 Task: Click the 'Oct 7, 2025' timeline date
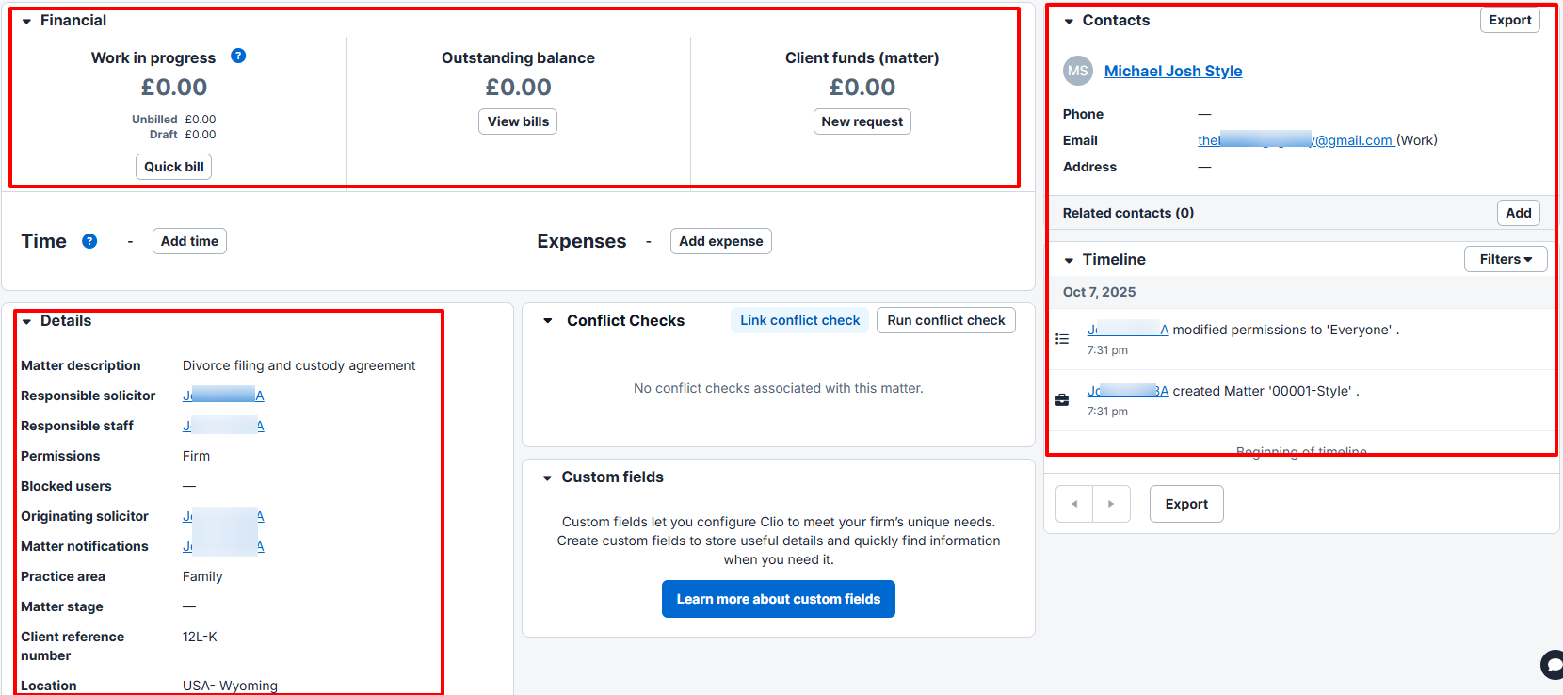pos(1099,292)
